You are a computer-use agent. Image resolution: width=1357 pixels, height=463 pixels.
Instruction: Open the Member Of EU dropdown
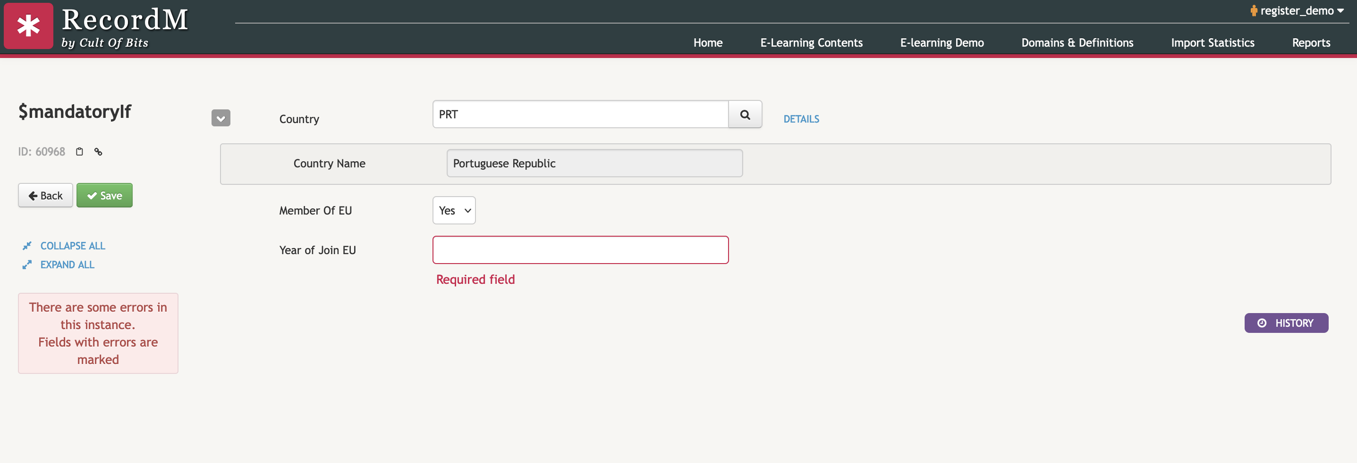point(454,210)
